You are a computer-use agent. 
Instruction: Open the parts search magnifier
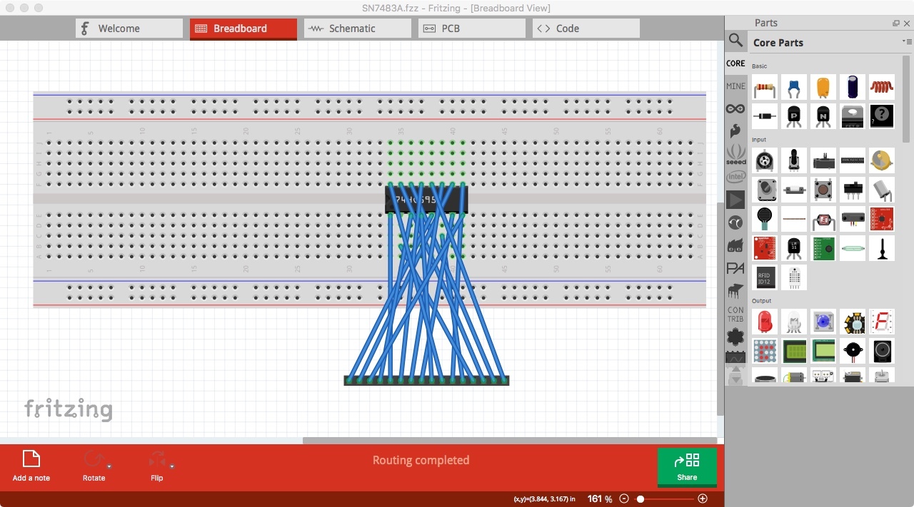(x=735, y=41)
